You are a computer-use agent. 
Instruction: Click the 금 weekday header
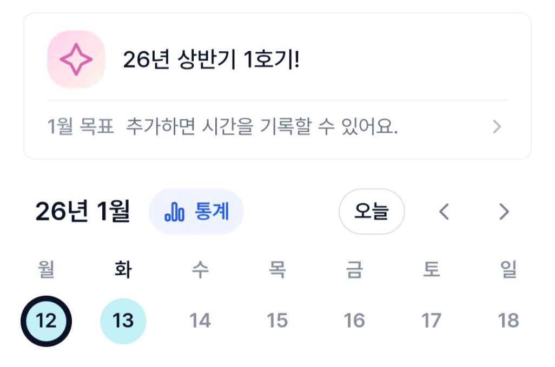tap(354, 270)
